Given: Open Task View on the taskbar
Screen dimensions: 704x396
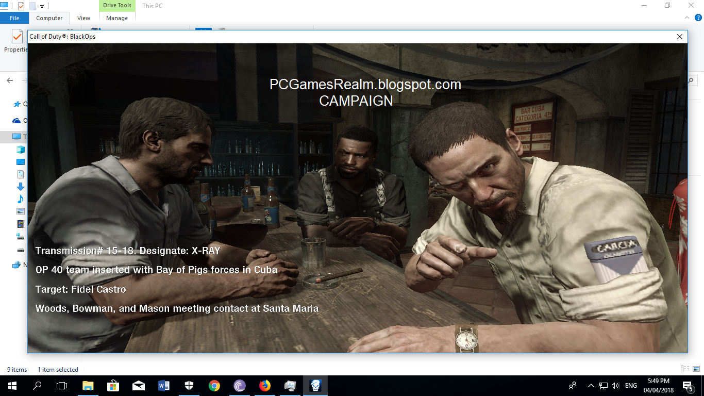Looking at the screenshot, I should (x=62, y=386).
